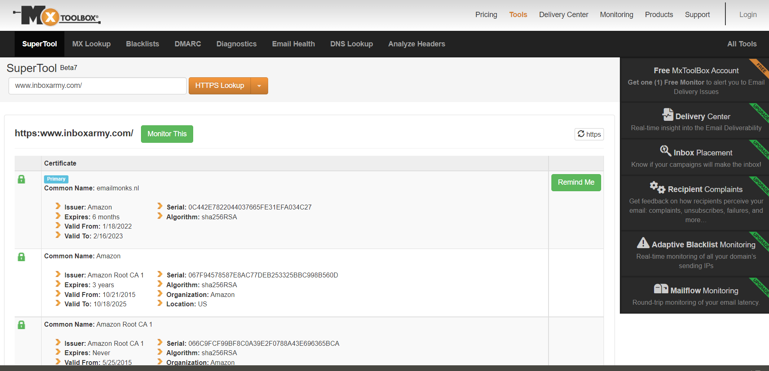Switch to the MX Lookup tab
The height and width of the screenshot is (371, 769).
pyautogui.click(x=91, y=44)
